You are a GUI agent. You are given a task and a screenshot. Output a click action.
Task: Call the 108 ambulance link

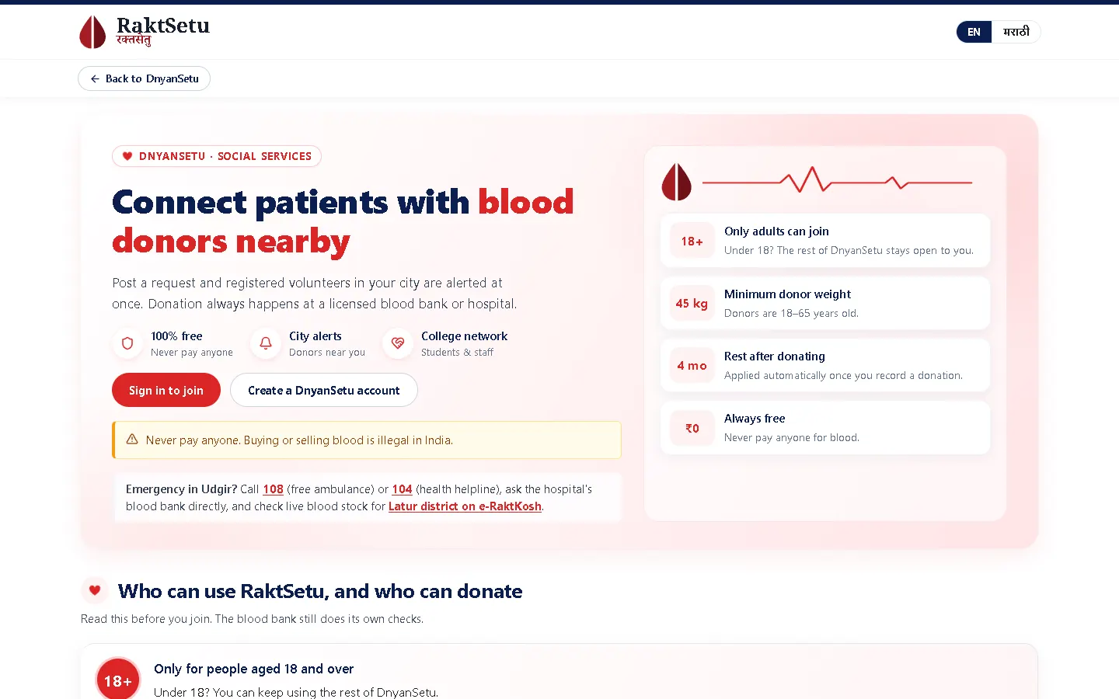[x=273, y=489]
